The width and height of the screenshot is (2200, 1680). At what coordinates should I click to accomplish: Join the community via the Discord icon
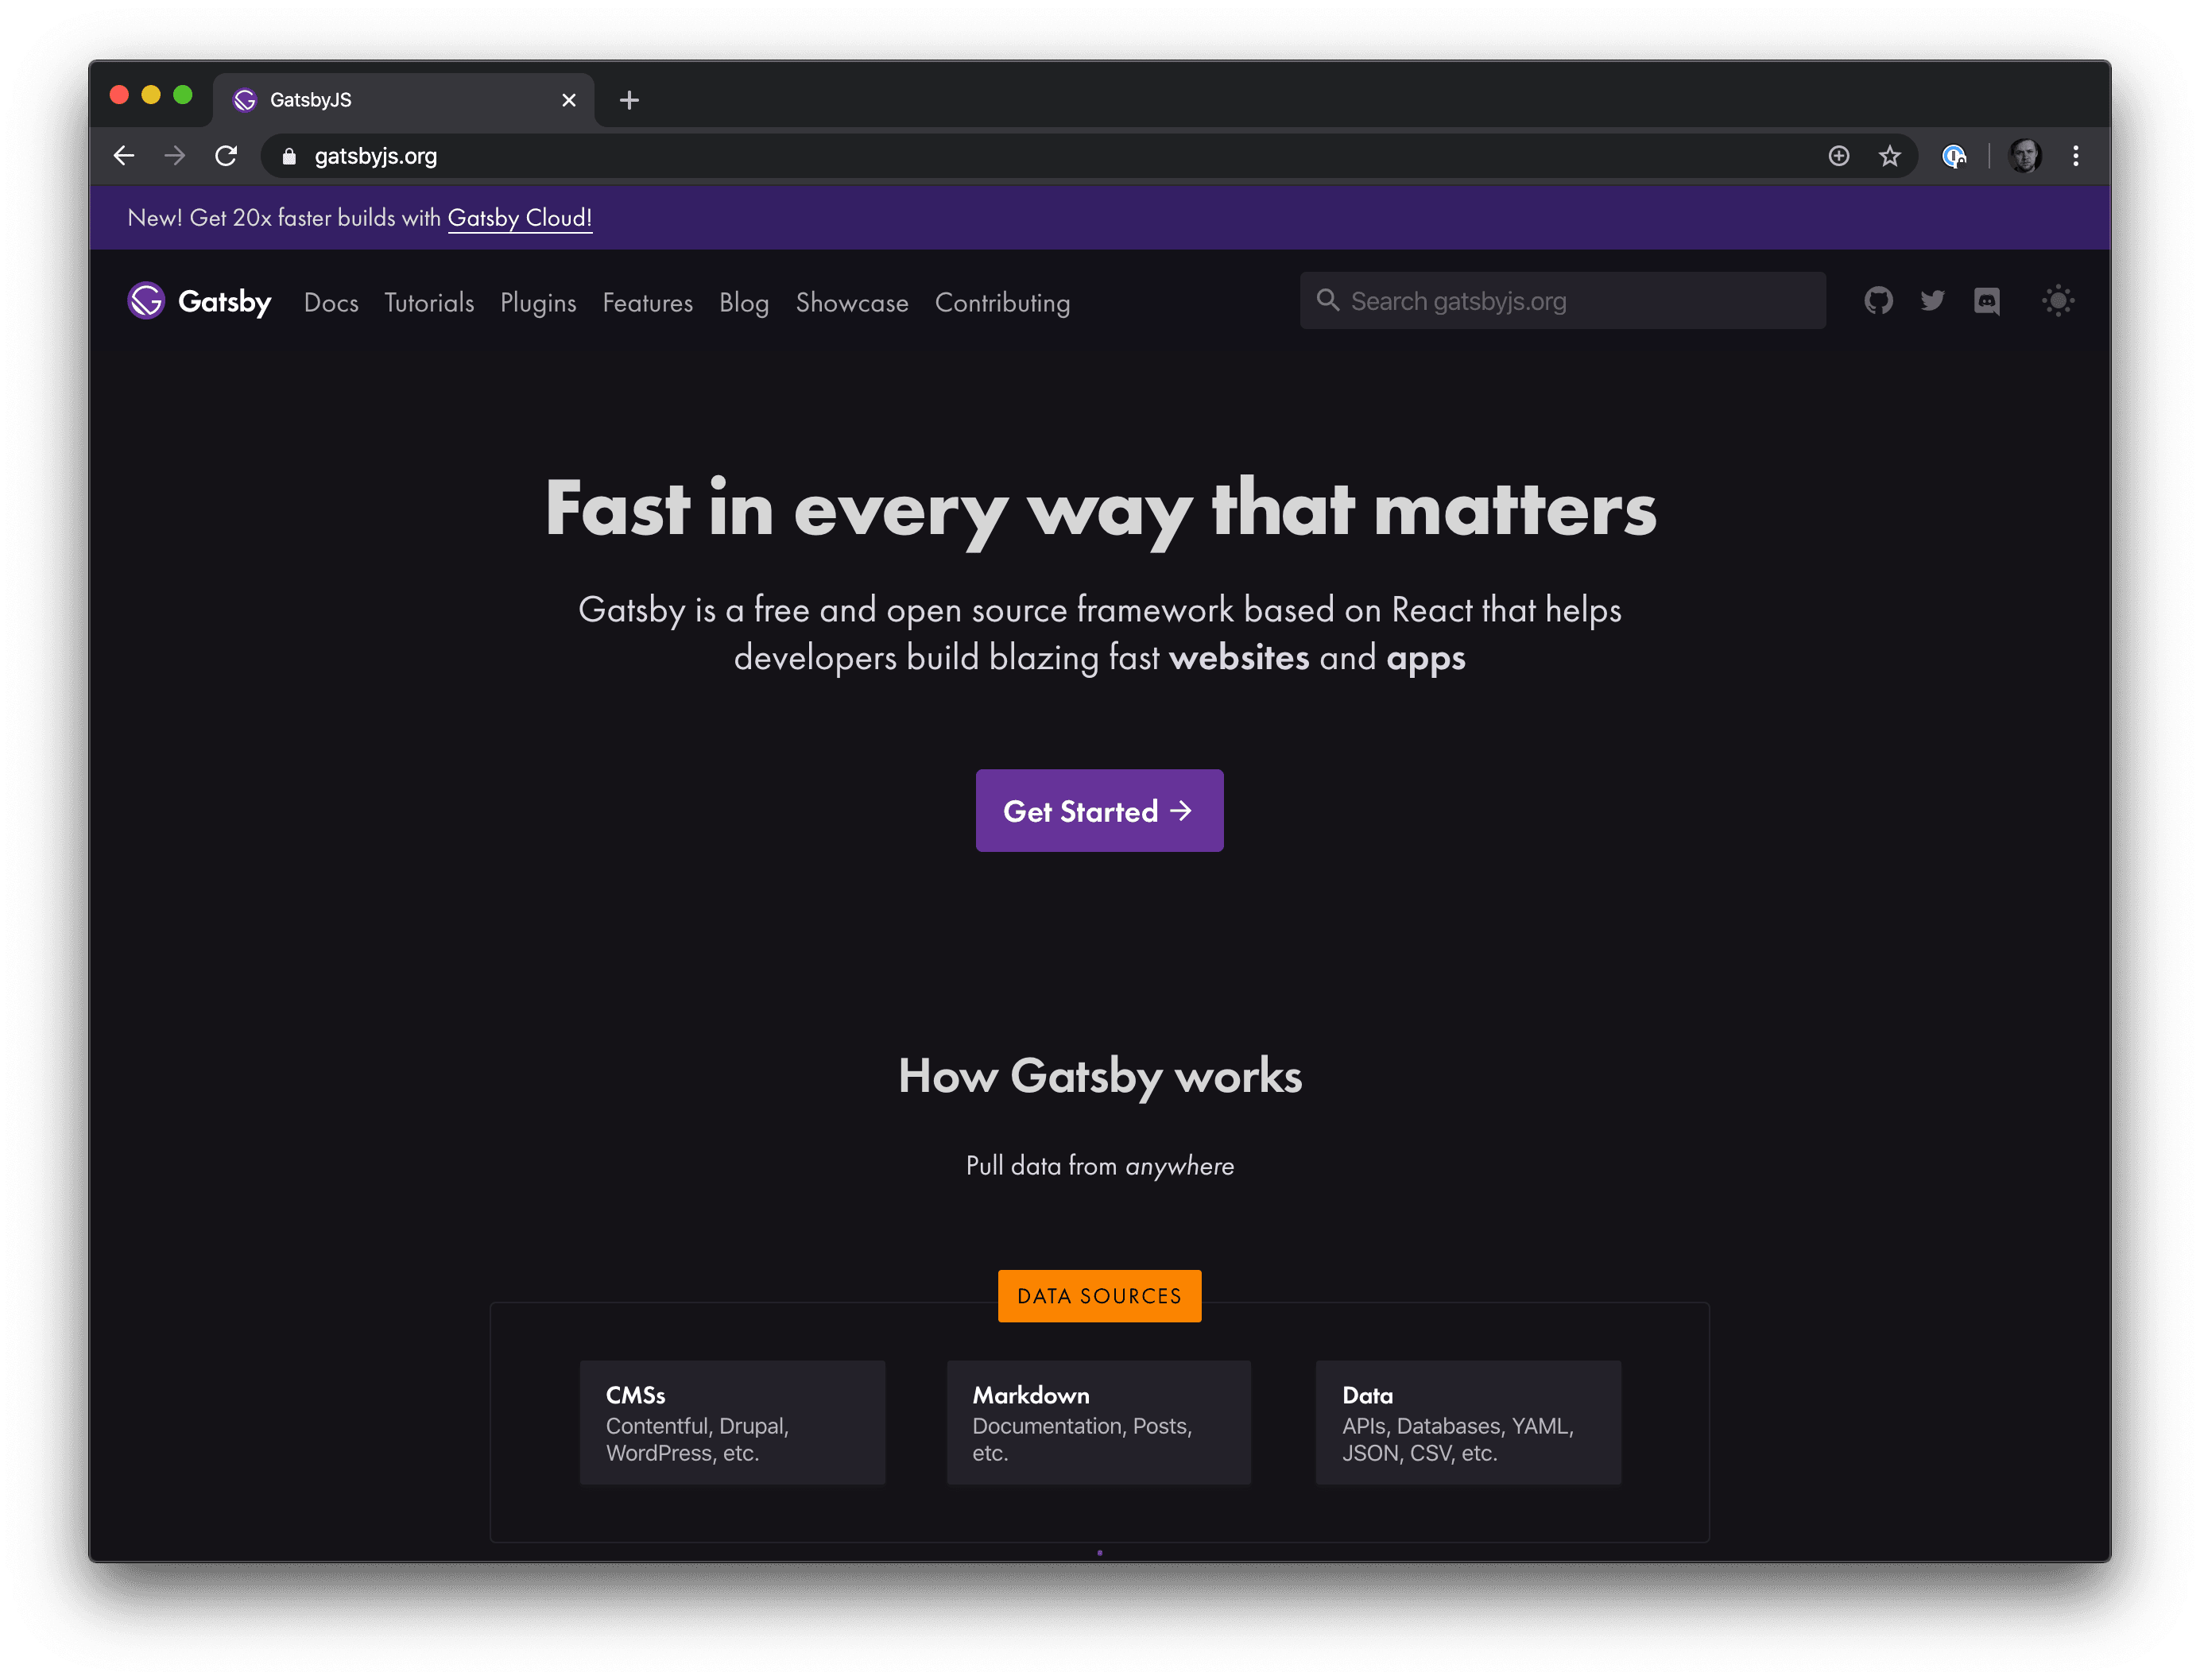(x=1988, y=301)
